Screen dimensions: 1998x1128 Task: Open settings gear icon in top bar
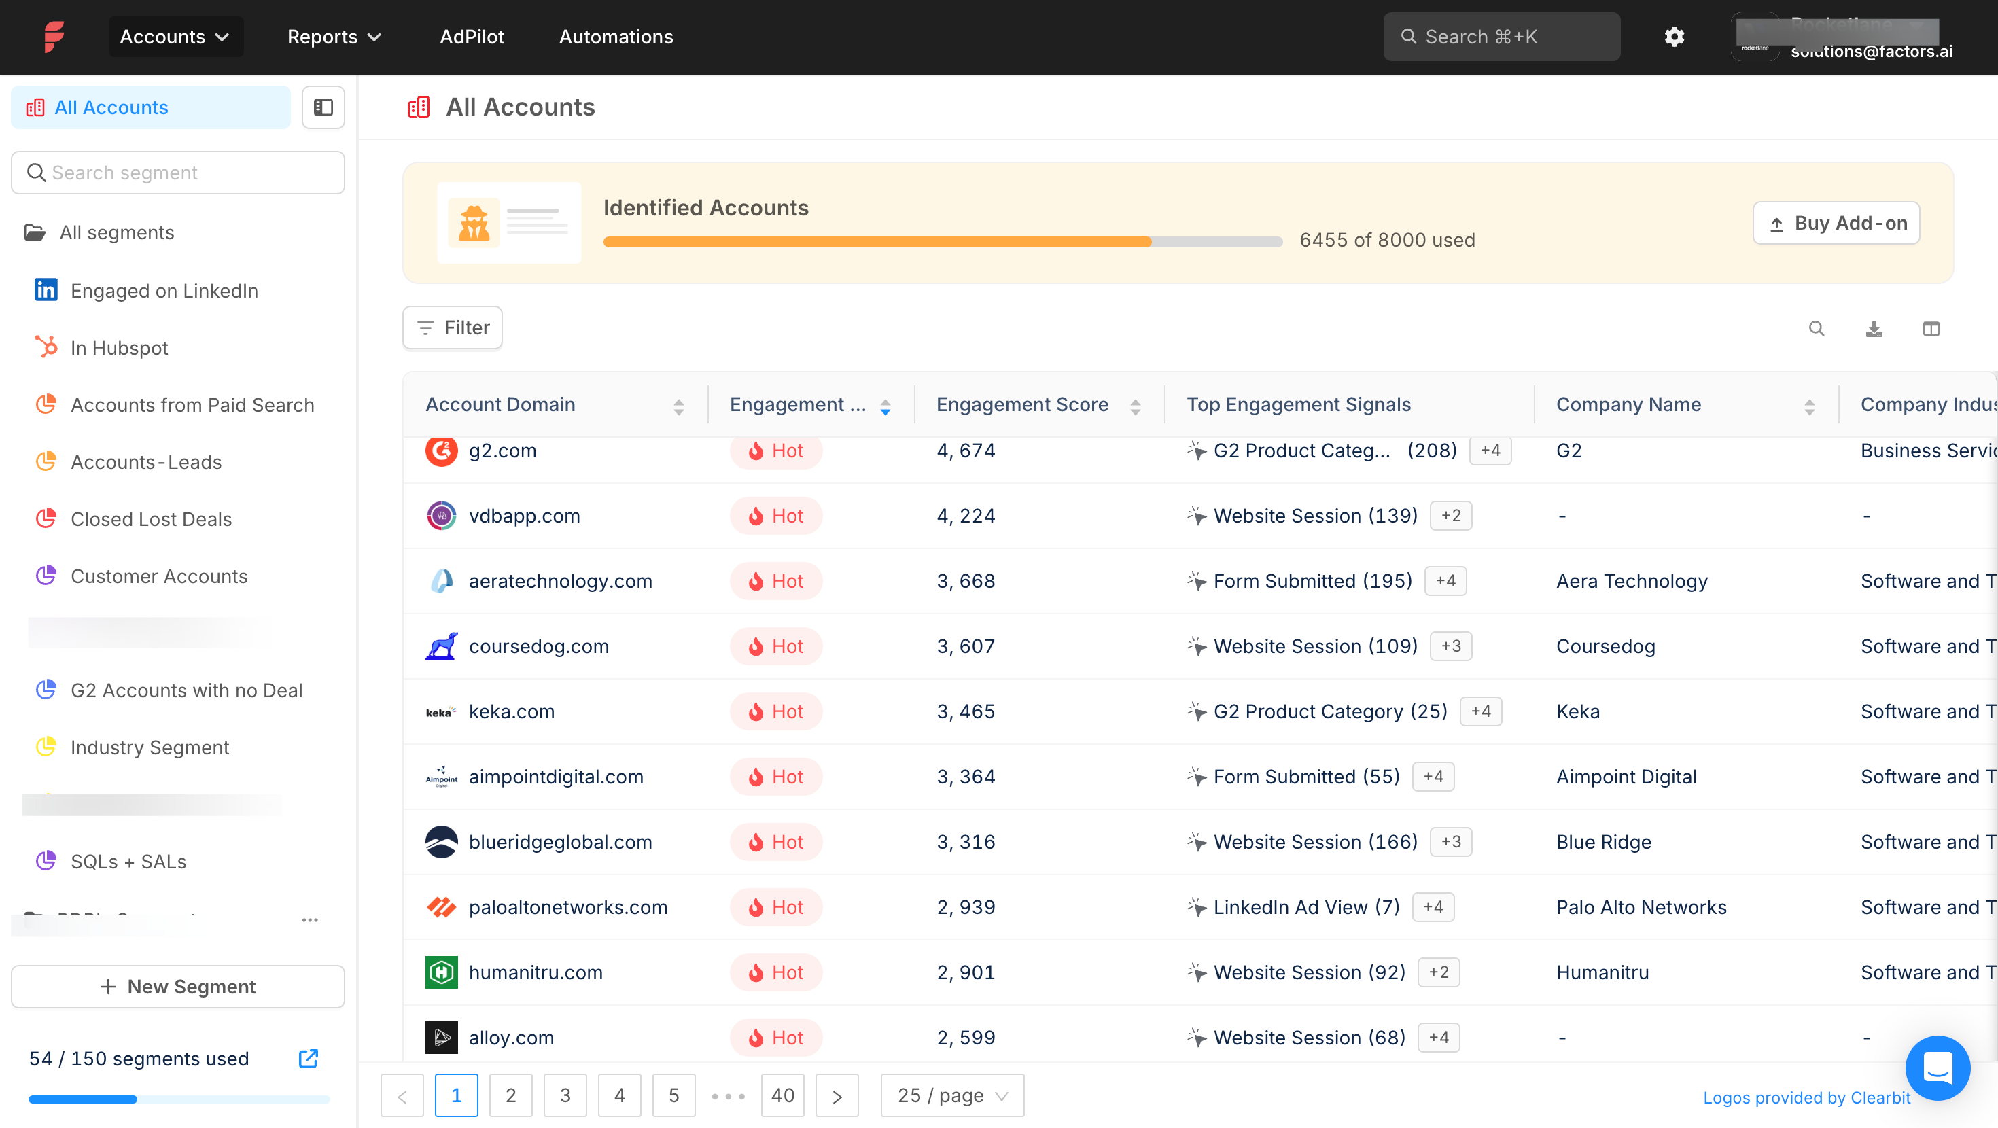click(x=1674, y=37)
